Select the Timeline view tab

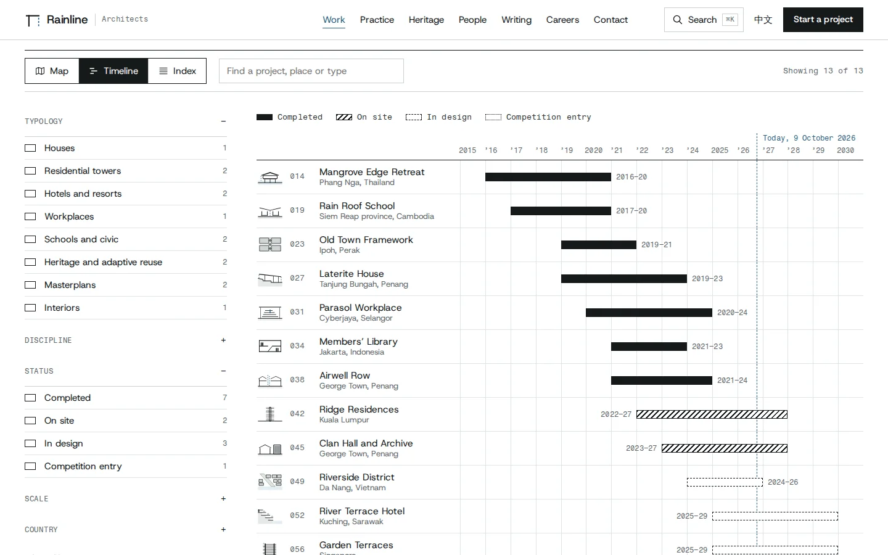point(113,71)
